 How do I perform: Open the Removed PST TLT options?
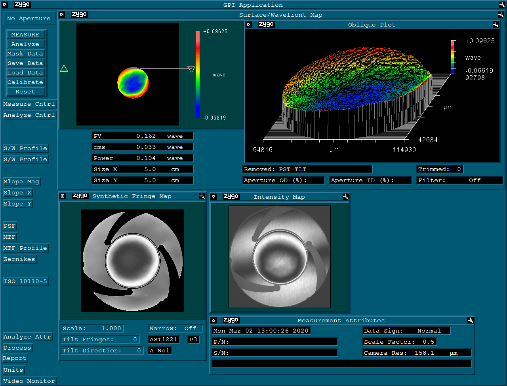coord(307,169)
